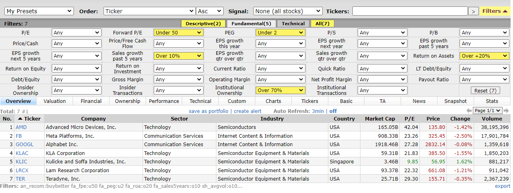
Task: Sort by Change column header
Action: point(460,119)
